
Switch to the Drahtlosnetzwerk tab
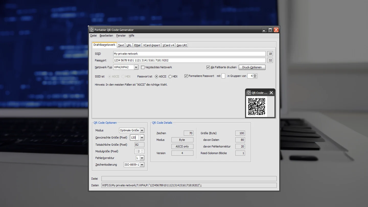tap(104, 45)
